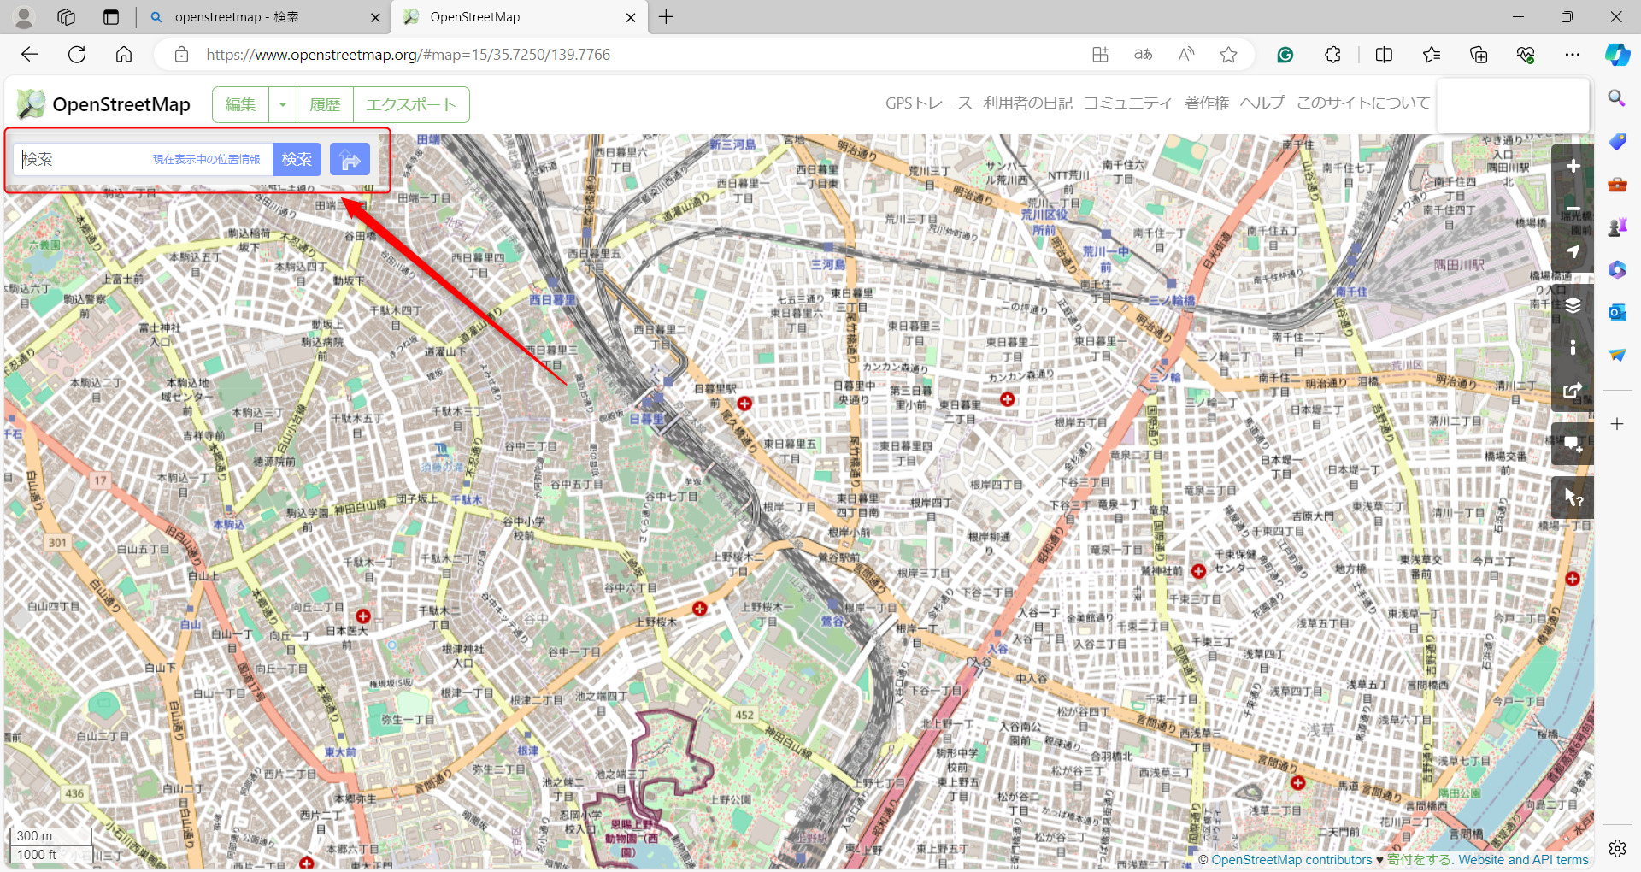Screen dimensions: 1641x872
Task: Open the 履歴 history menu item
Action: [325, 104]
